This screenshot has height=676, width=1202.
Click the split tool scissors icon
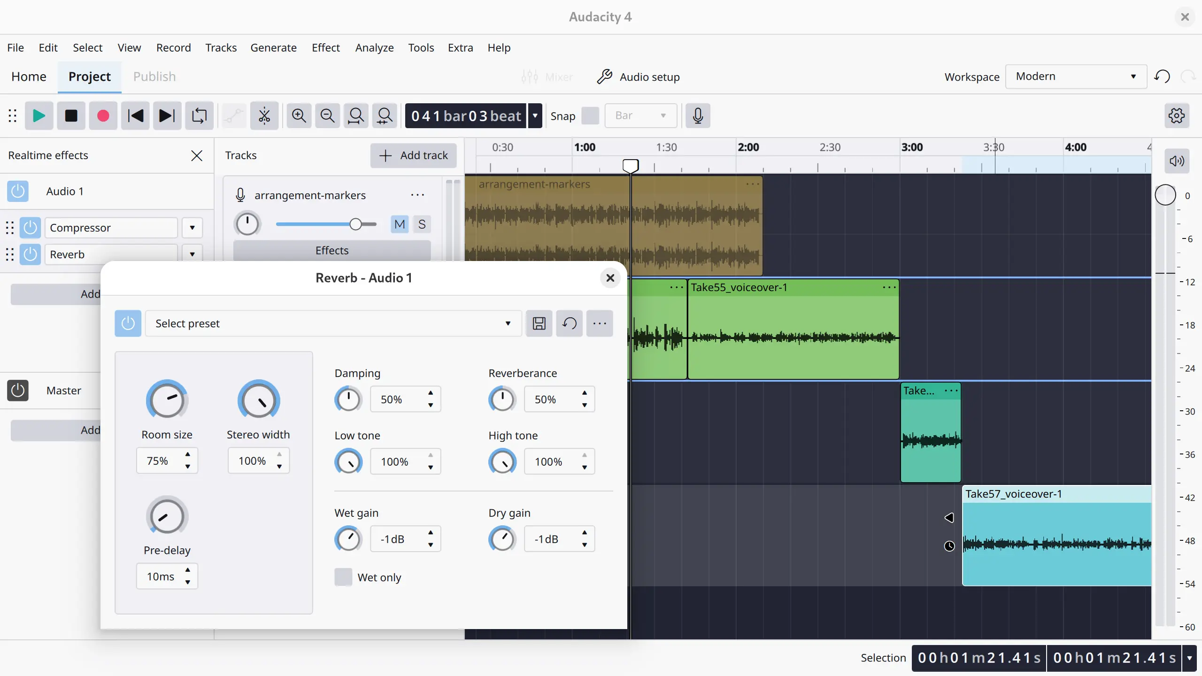point(264,115)
